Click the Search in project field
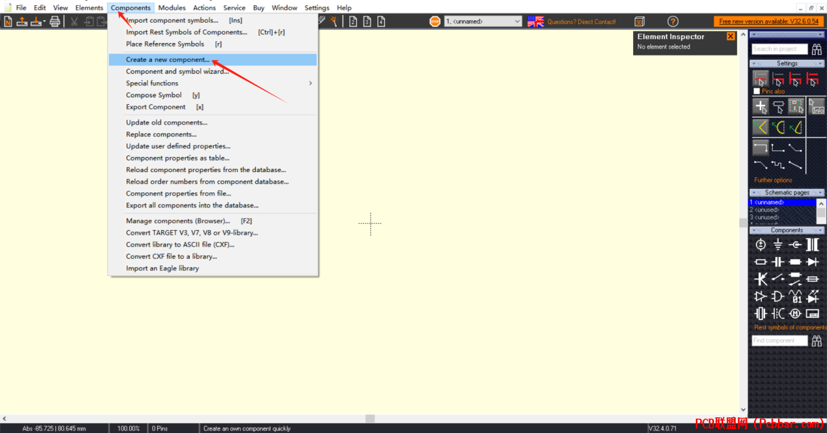Screen dimensions: 827x433 (779, 49)
